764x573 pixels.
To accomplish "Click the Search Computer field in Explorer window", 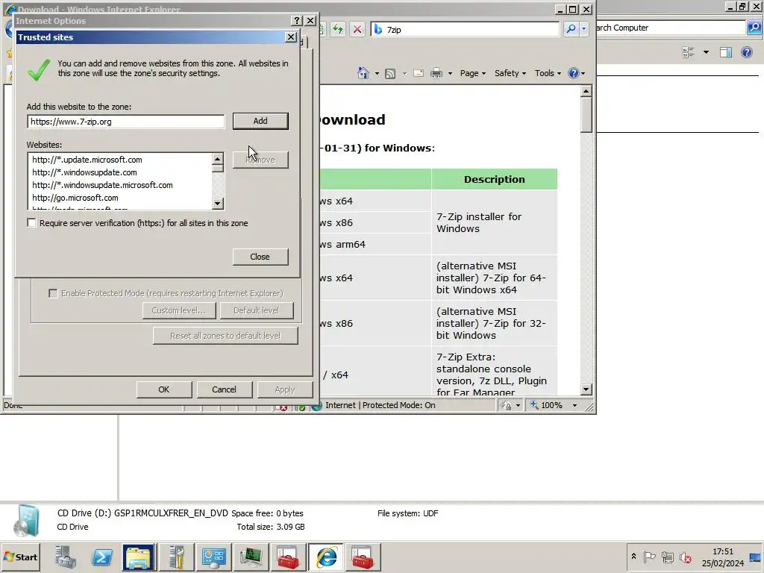I will coord(670,28).
